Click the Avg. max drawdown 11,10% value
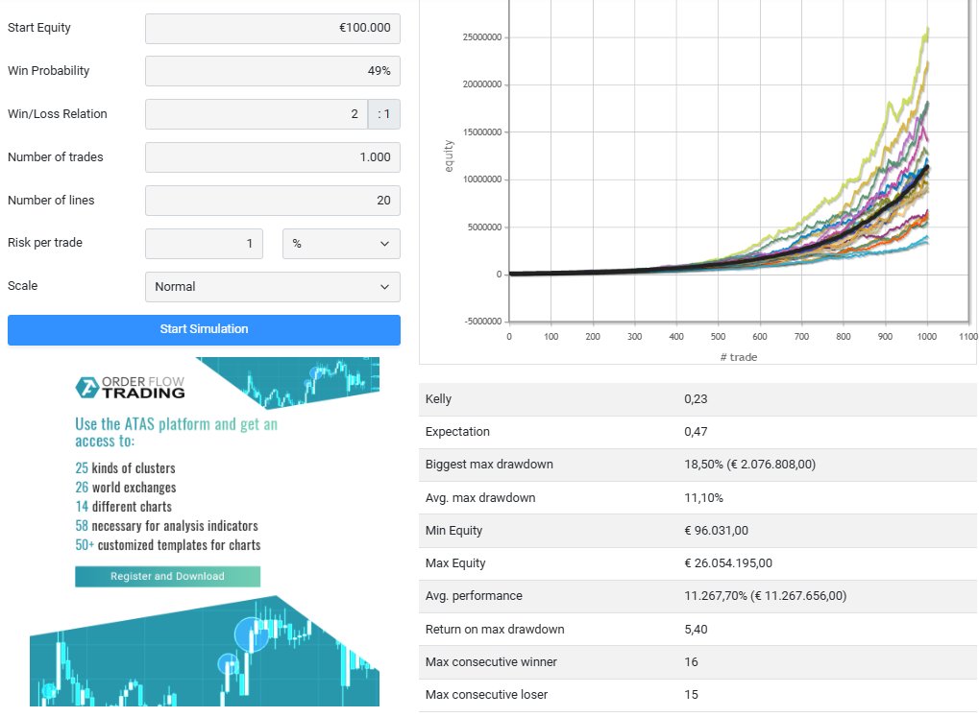Viewport: 979px width, 717px height. click(703, 498)
